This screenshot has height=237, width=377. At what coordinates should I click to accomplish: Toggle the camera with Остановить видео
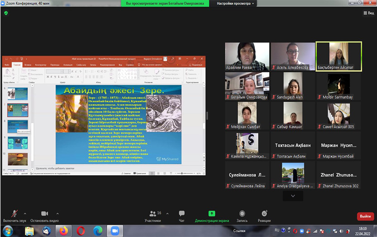44,214
